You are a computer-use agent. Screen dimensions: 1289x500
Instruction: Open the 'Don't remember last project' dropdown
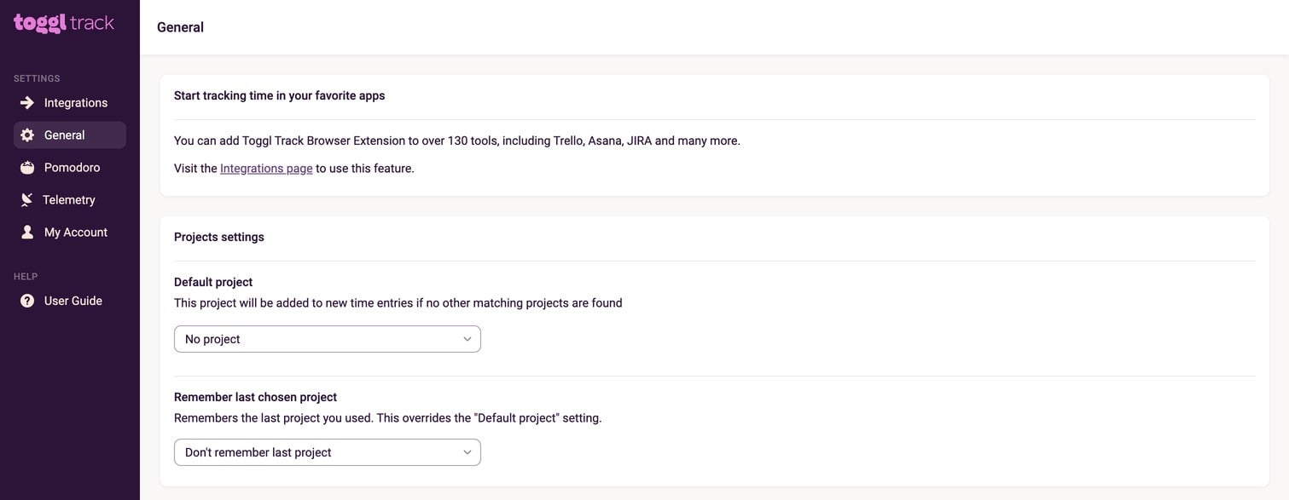[x=316, y=452]
